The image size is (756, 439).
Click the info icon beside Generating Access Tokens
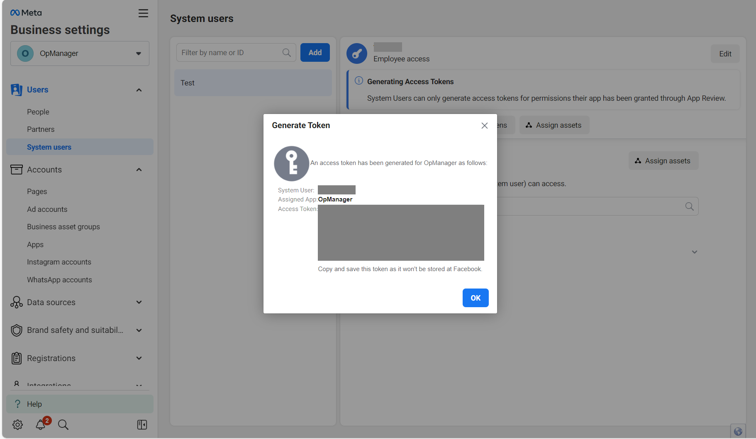[x=359, y=80]
